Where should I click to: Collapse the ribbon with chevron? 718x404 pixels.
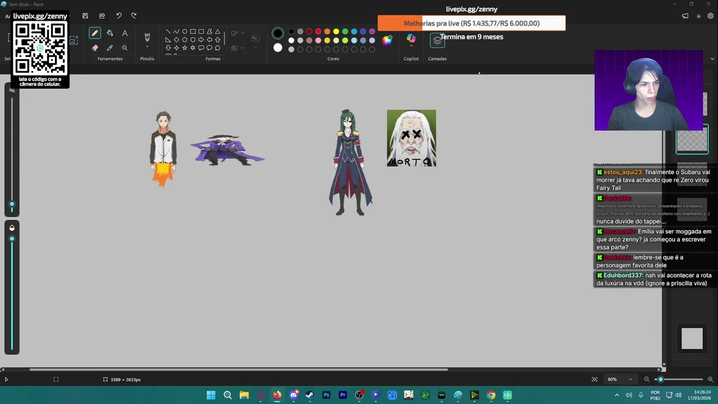712,58
